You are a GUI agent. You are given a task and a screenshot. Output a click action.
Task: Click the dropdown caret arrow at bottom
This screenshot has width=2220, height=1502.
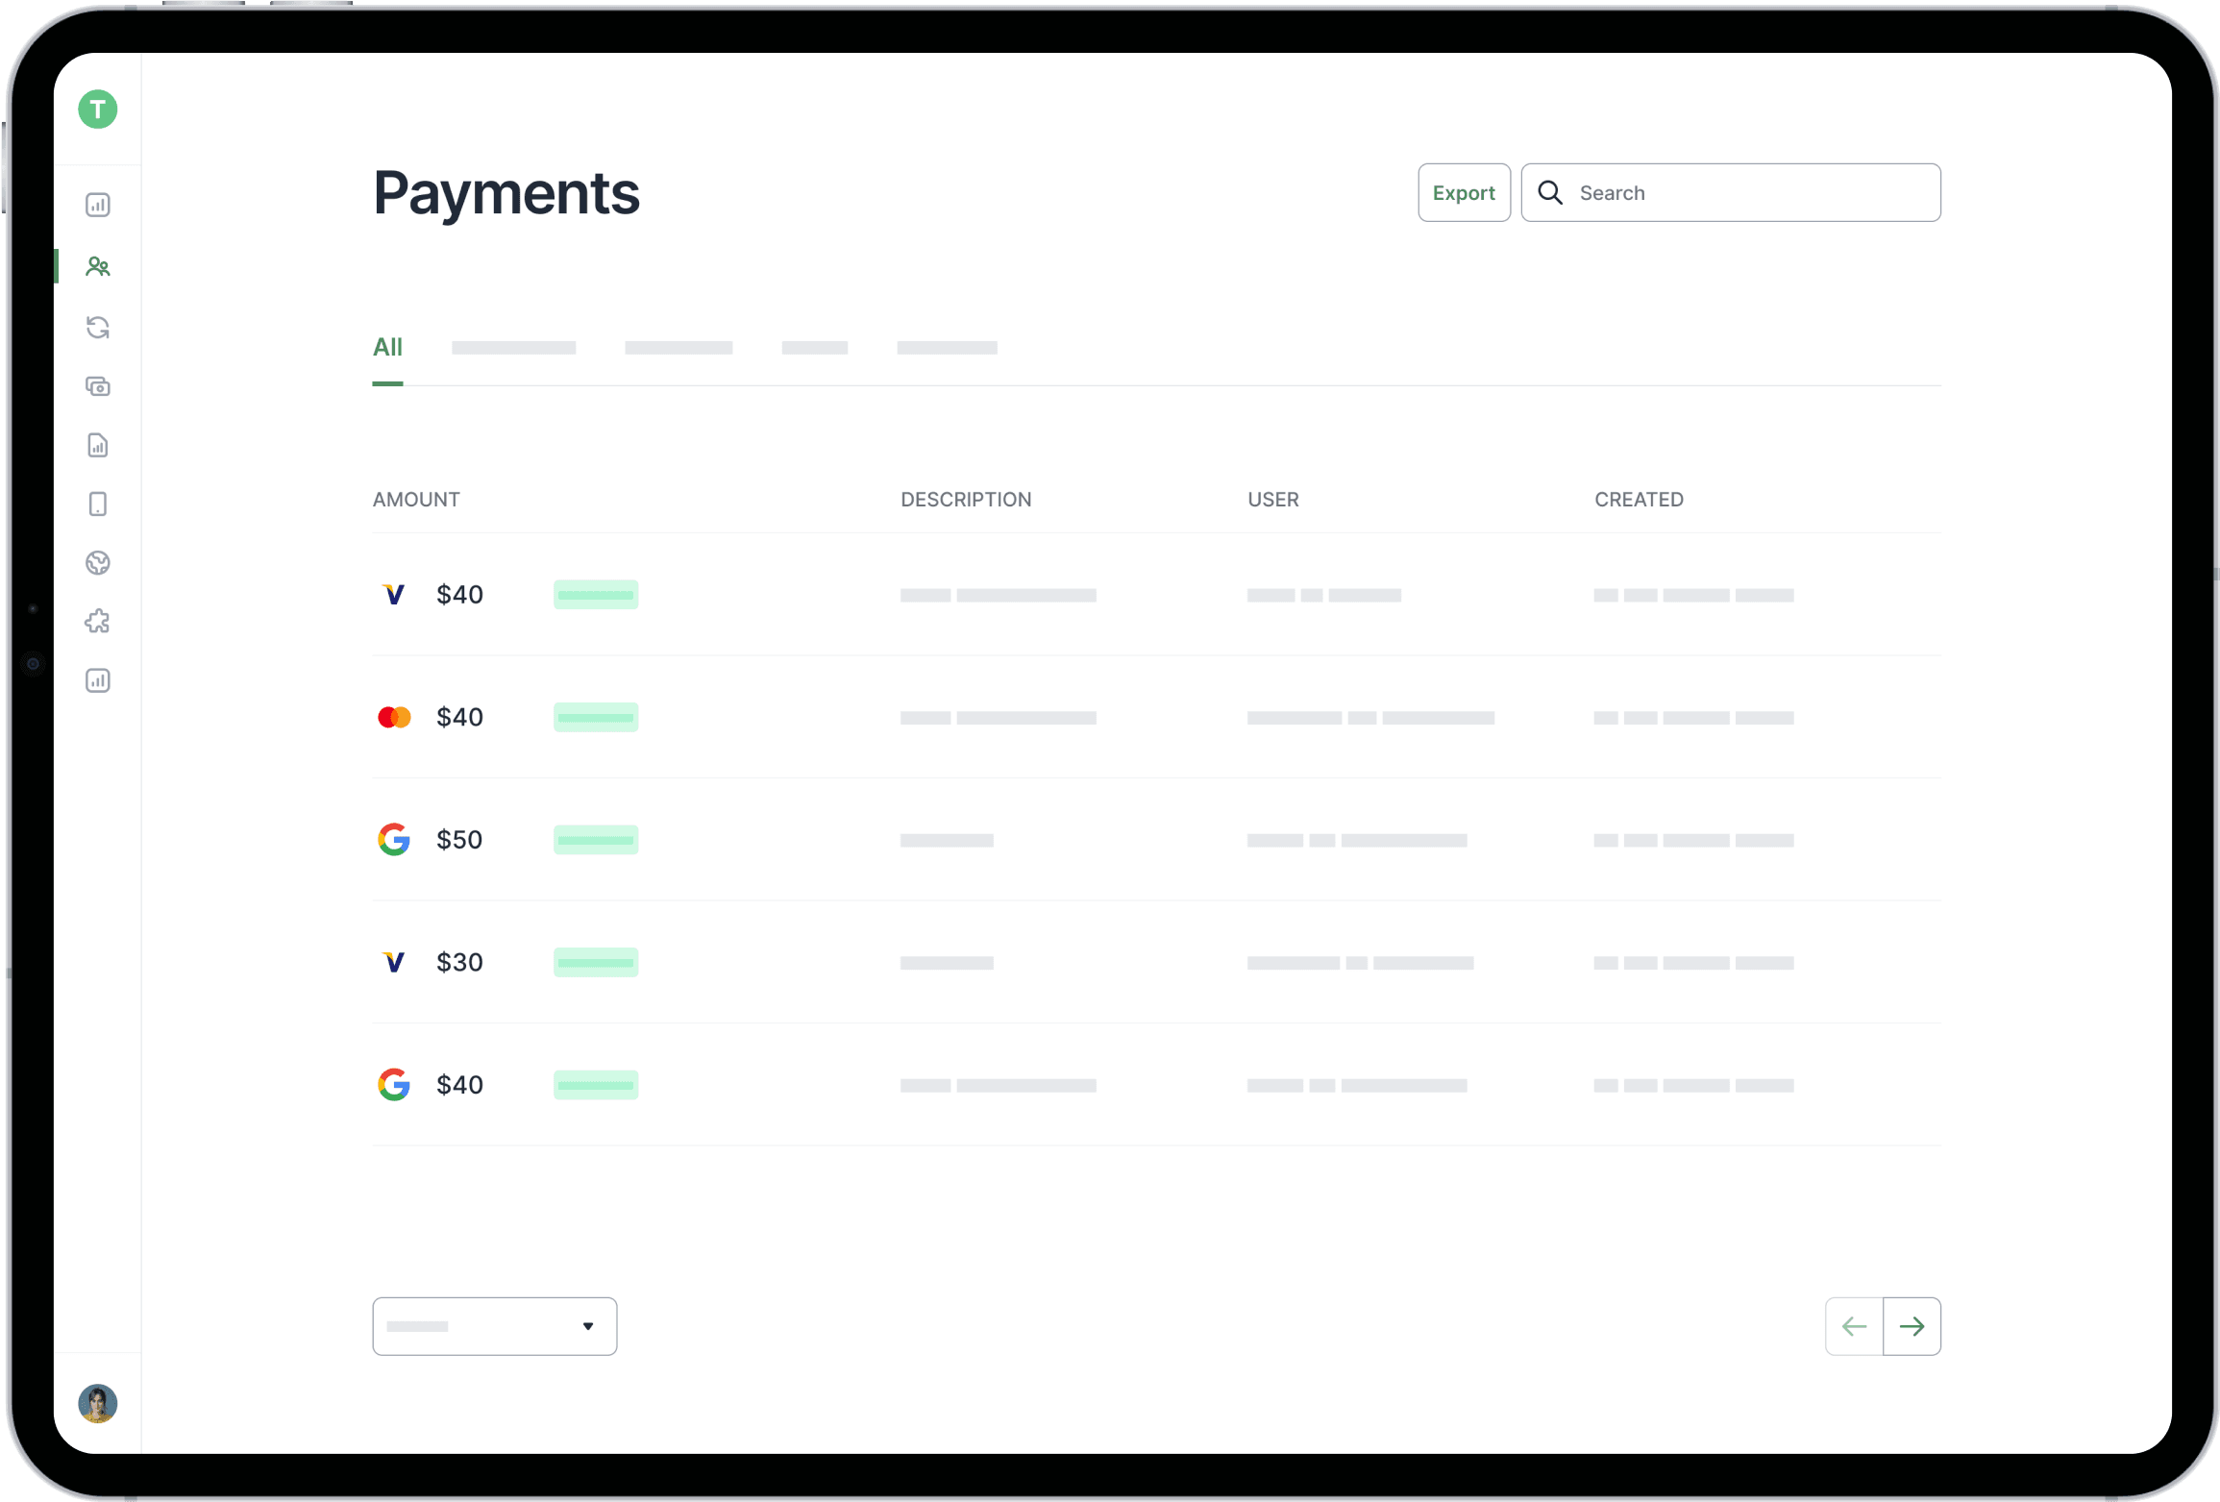(588, 1326)
